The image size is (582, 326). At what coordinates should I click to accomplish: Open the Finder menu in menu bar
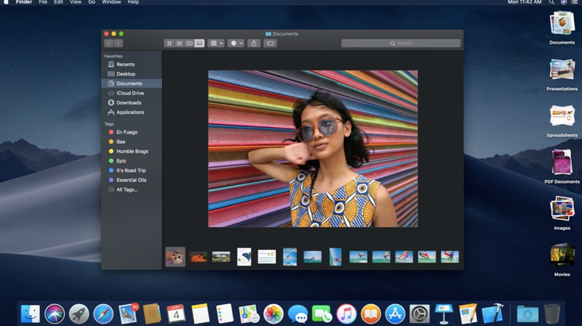[x=24, y=2]
